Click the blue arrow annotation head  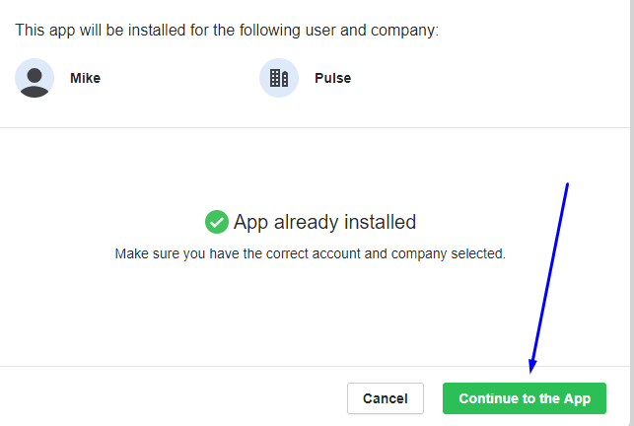pos(532,365)
